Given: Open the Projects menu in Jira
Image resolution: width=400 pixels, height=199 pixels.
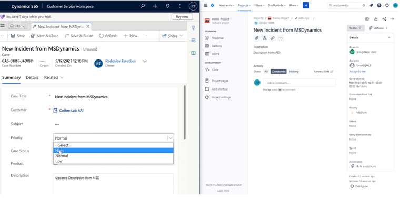Looking at the screenshot, I should click(x=244, y=5).
